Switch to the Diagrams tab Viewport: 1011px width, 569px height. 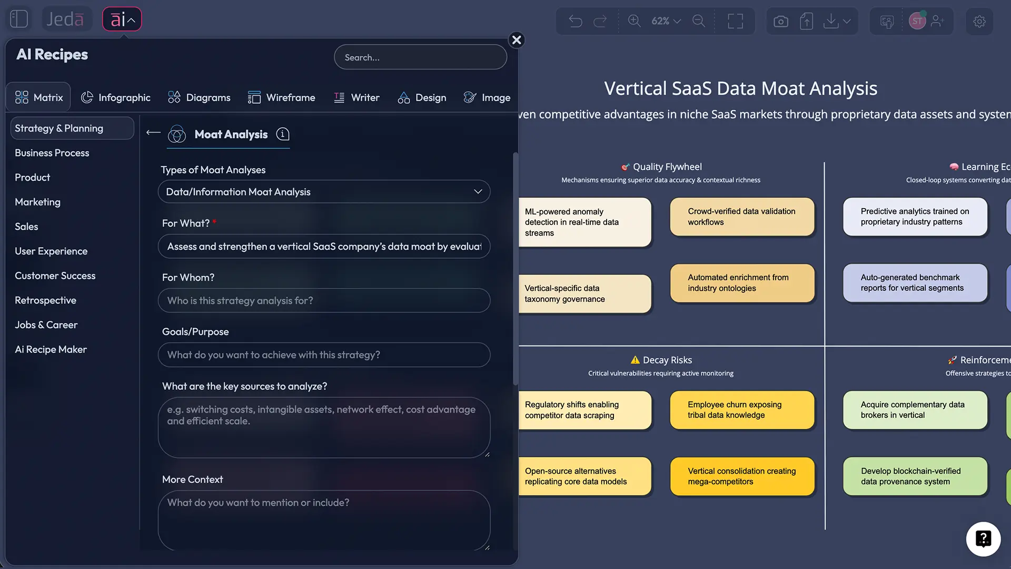[199, 97]
